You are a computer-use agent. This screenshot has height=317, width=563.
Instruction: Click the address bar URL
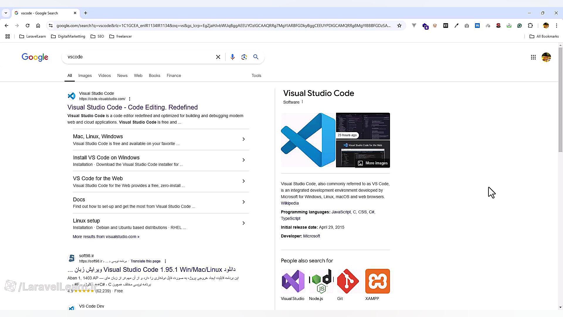coord(223,26)
